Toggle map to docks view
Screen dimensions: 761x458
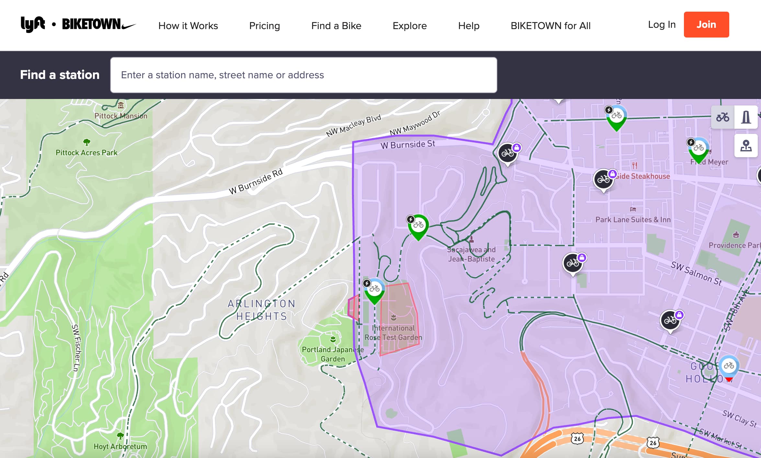pyautogui.click(x=746, y=117)
